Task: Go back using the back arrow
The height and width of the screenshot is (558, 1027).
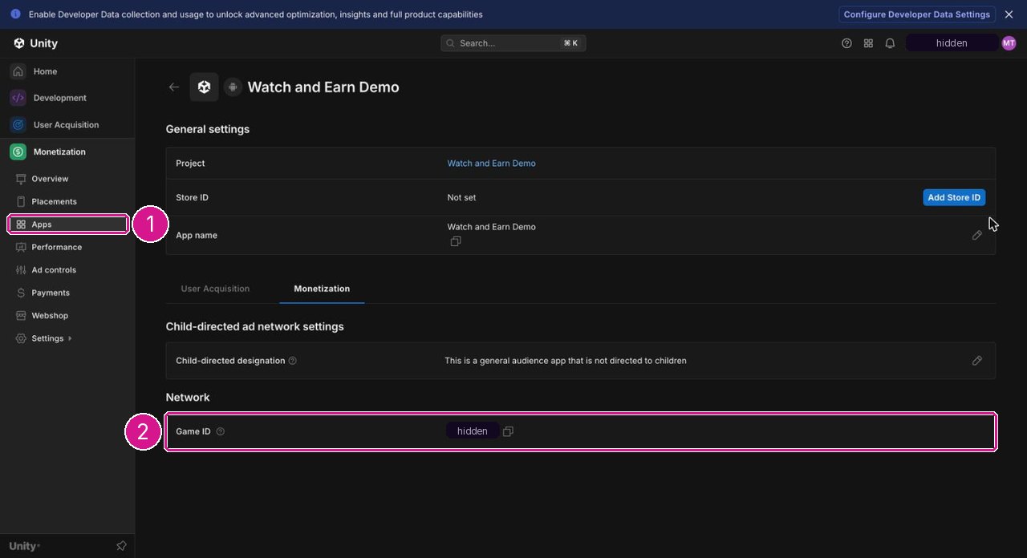Action: click(174, 87)
